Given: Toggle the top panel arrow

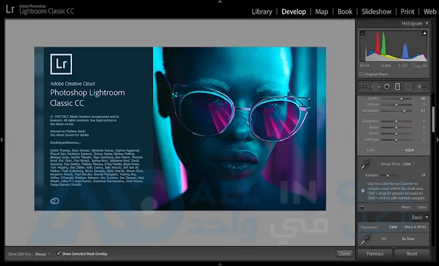Looking at the screenshot, I should (219, 1).
